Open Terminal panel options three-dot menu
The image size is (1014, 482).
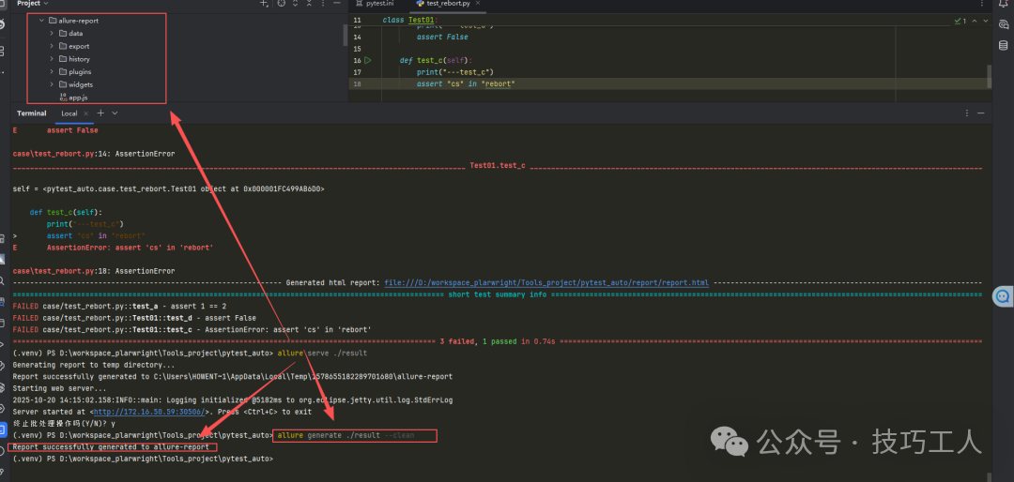pyautogui.click(x=968, y=113)
